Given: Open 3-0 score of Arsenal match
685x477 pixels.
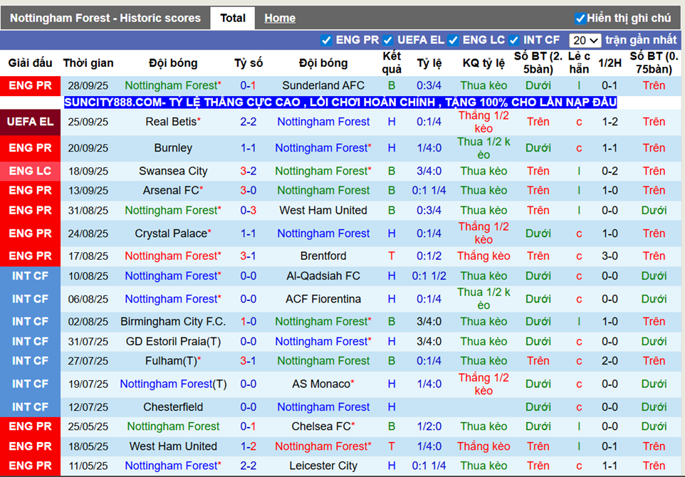Looking at the screenshot, I should (248, 191).
